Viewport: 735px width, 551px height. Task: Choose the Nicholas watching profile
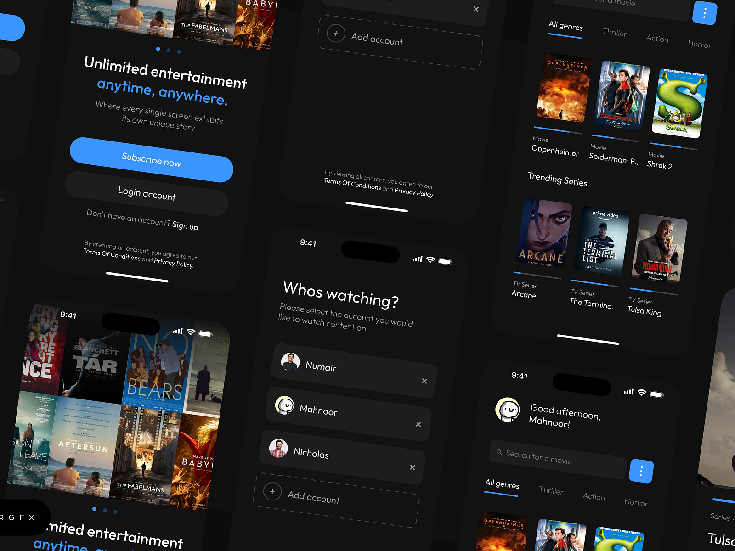pos(311,454)
